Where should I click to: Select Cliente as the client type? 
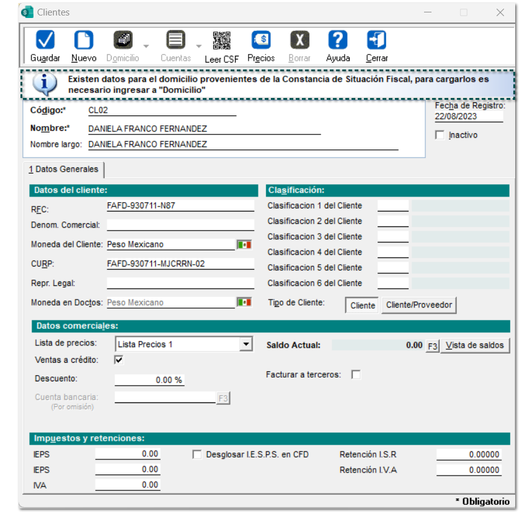tap(362, 305)
